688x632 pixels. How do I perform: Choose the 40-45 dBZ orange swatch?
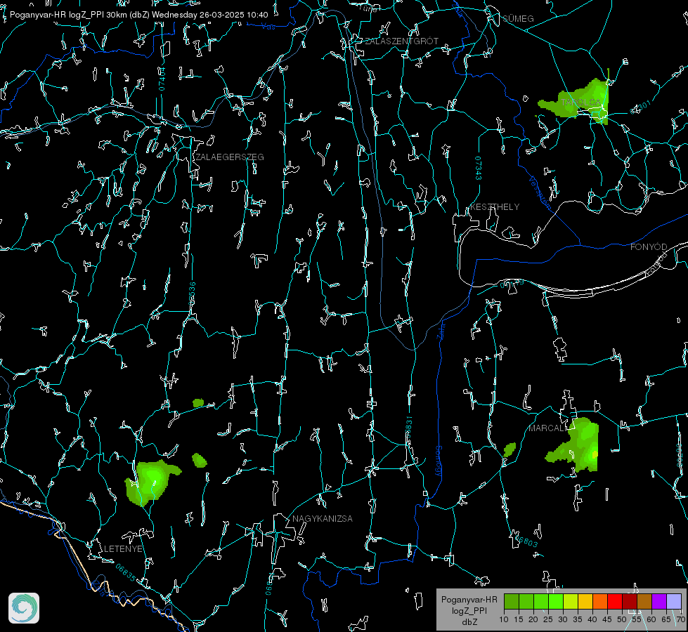pyautogui.click(x=600, y=601)
